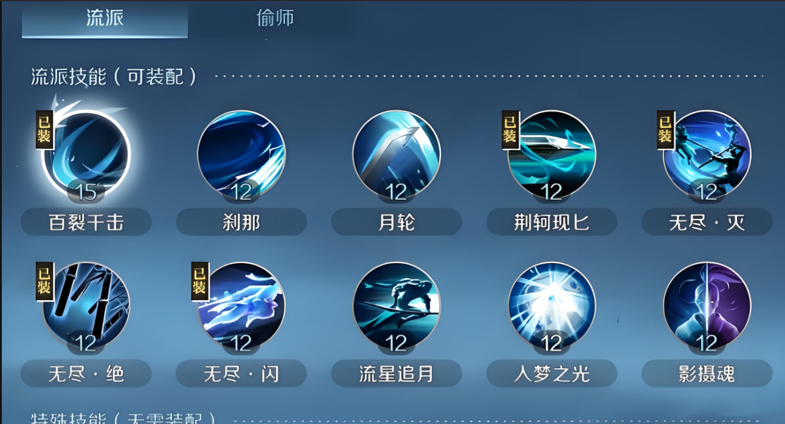Image resolution: width=785 pixels, height=424 pixels.
Task: Pick the 影摄魂 skill icon
Action: coord(707,306)
